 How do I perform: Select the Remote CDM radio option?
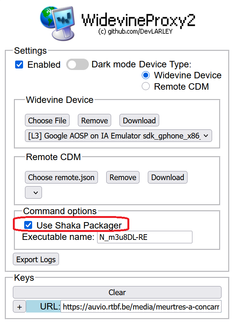click(x=146, y=87)
